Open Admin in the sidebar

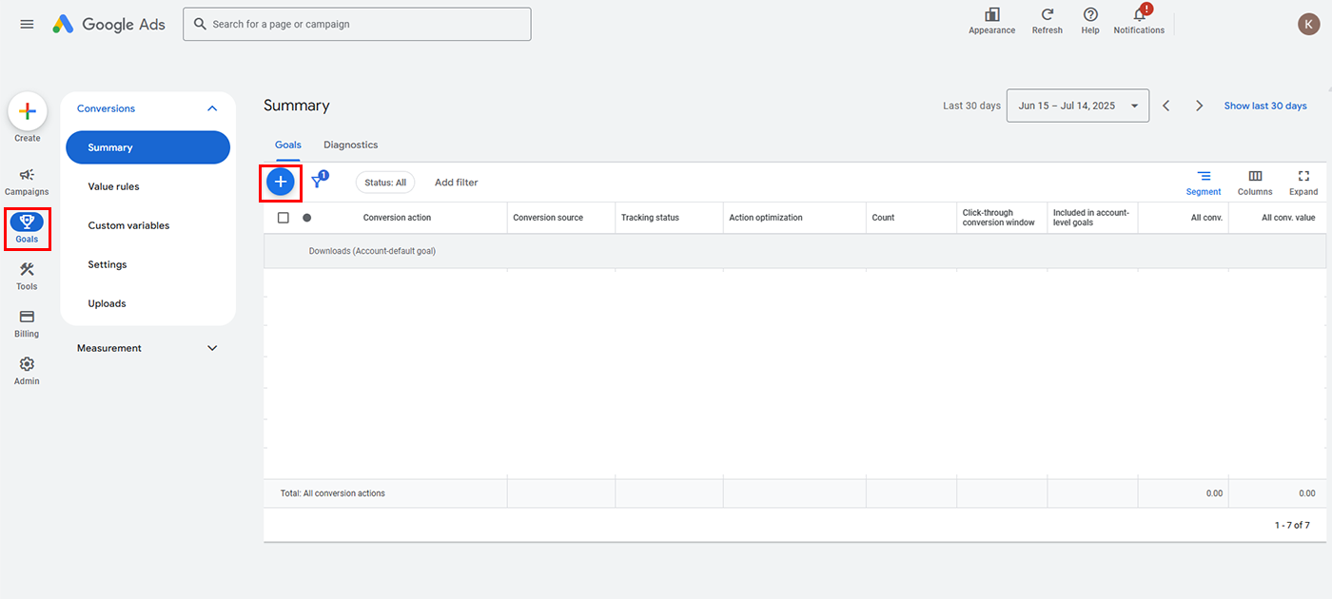pos(27,371)
